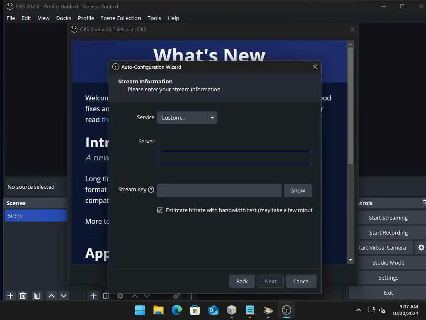Open the File menu

point(11,18)
